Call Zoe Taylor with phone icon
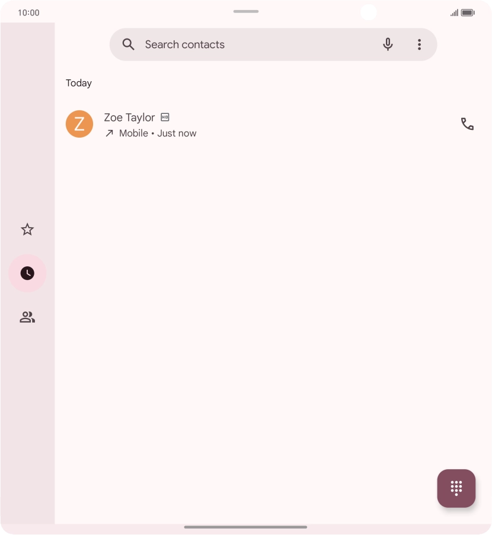The height and width of the screenshot is (535, 492). tap(467, 124)
